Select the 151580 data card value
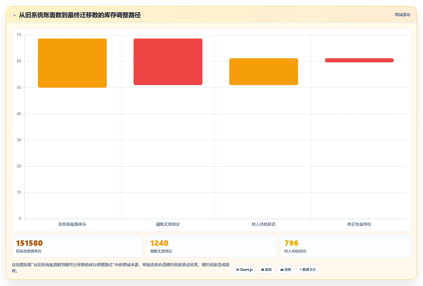This screenshot has height=286, width=423. (30, 243)
